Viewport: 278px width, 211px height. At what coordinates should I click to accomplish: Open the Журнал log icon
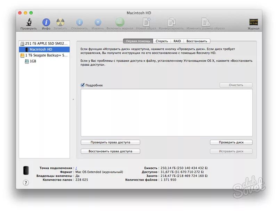254,22
